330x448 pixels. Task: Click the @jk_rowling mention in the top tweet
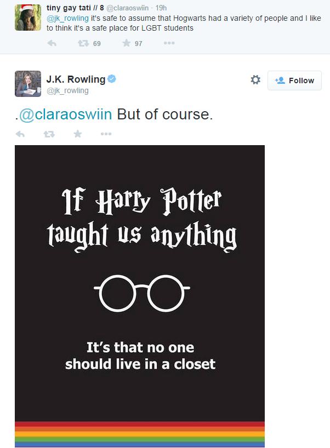click(67, 18)
